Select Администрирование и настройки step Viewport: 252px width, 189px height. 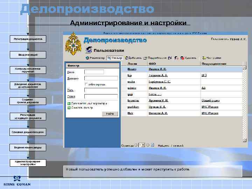(28, 163)
